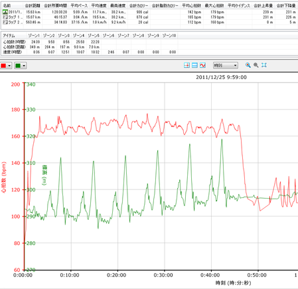298x289 pixels.
Task: Click the ゾーン5 column header
Action: pyautogui.click(x=94, y=36)
